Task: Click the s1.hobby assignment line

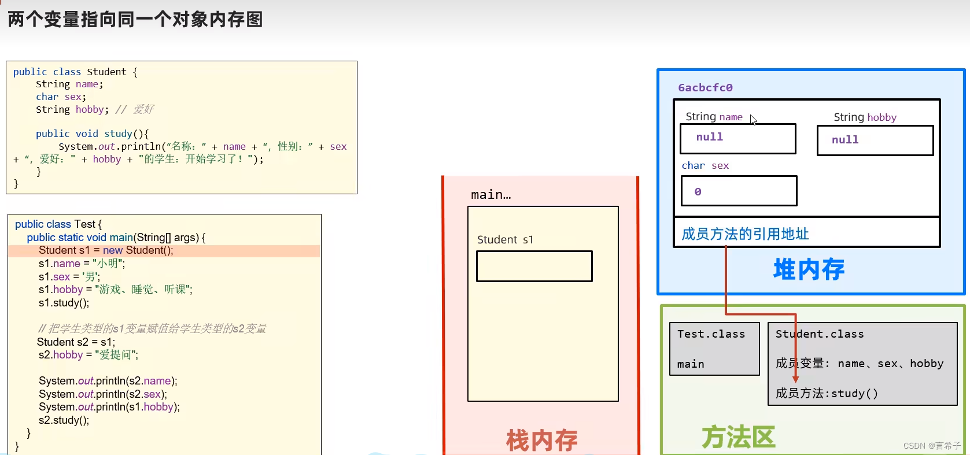Action: click(116, 290)
